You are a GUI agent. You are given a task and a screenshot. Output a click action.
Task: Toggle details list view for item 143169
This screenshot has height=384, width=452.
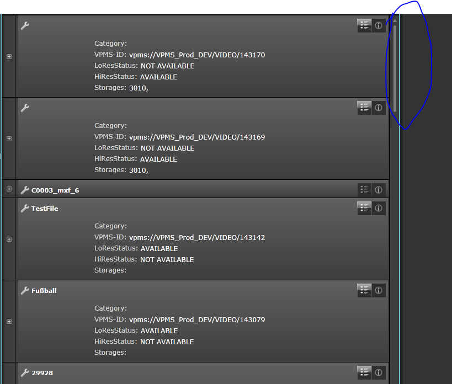click(364, 108)
